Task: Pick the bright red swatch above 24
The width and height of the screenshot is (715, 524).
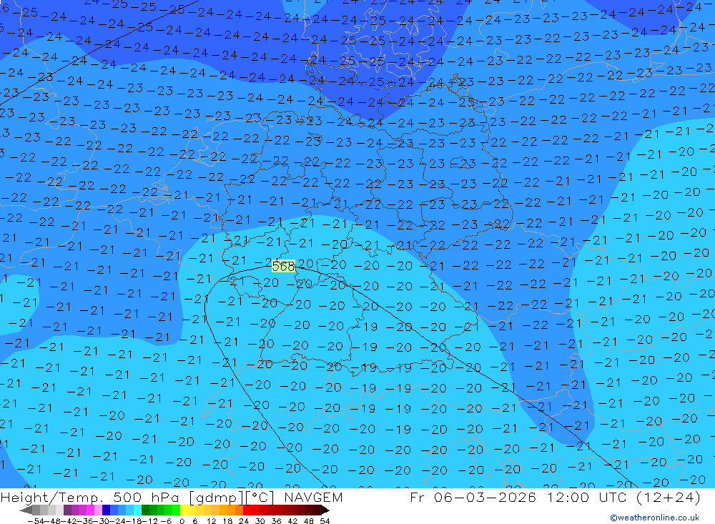Action: (247, 510)
